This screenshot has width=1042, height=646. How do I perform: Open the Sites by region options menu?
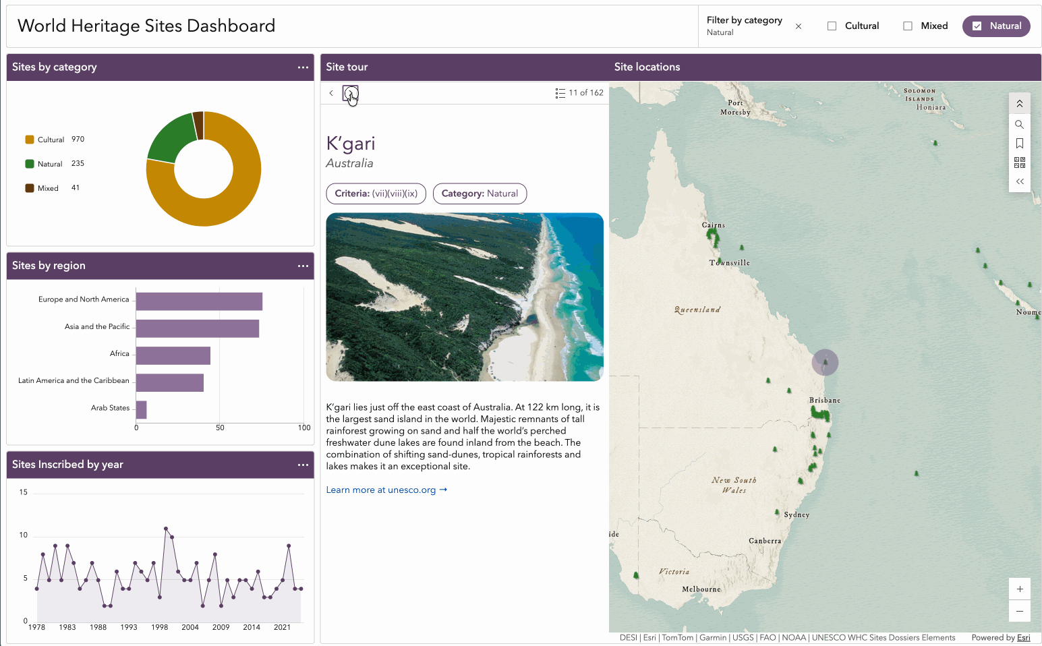303,266
